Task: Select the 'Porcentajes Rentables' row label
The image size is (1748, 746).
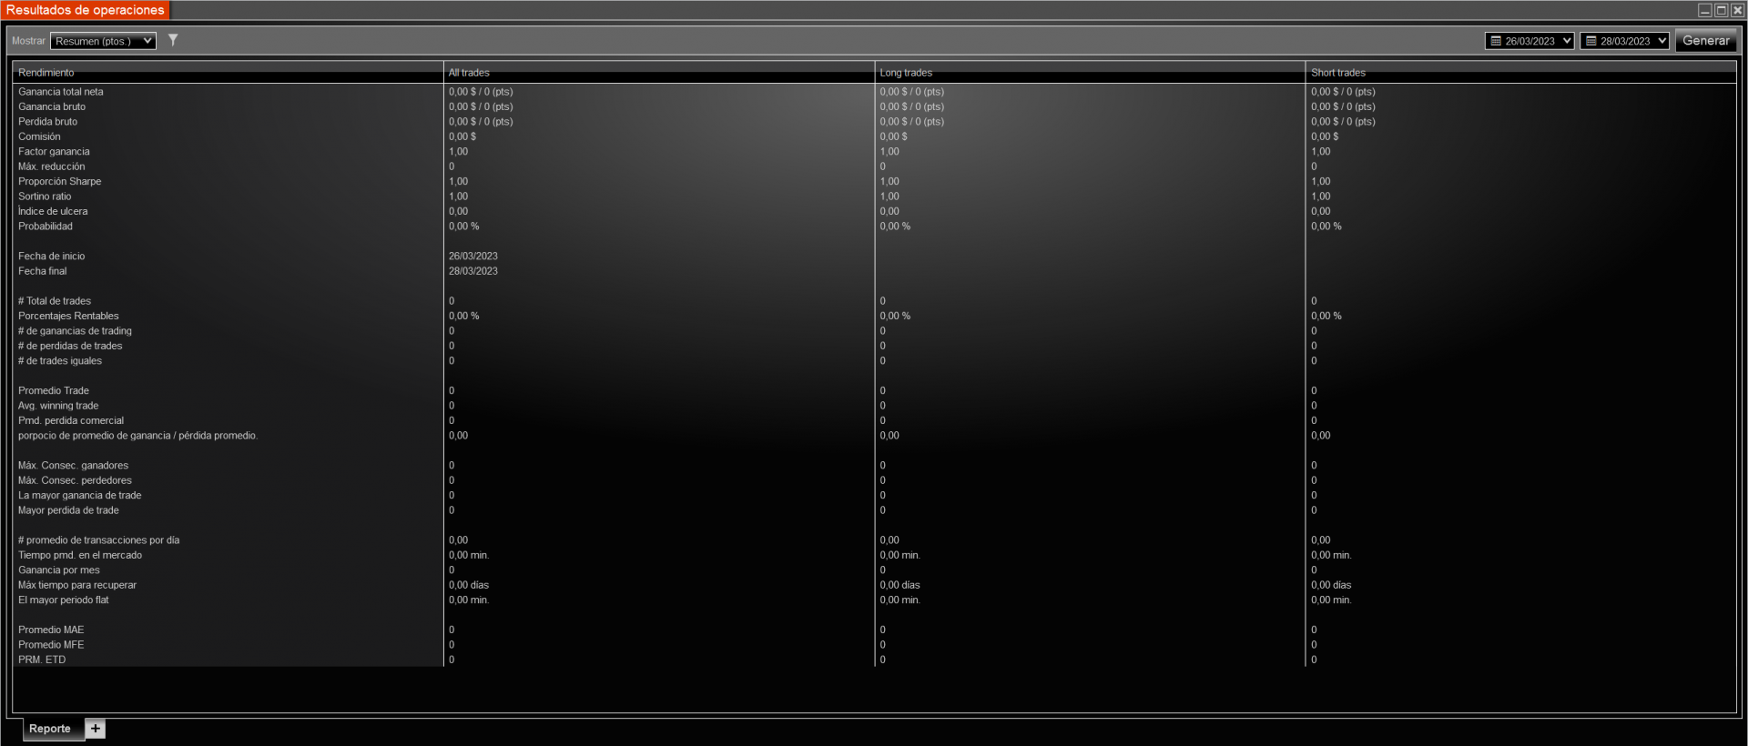Action: coord(68,316)
